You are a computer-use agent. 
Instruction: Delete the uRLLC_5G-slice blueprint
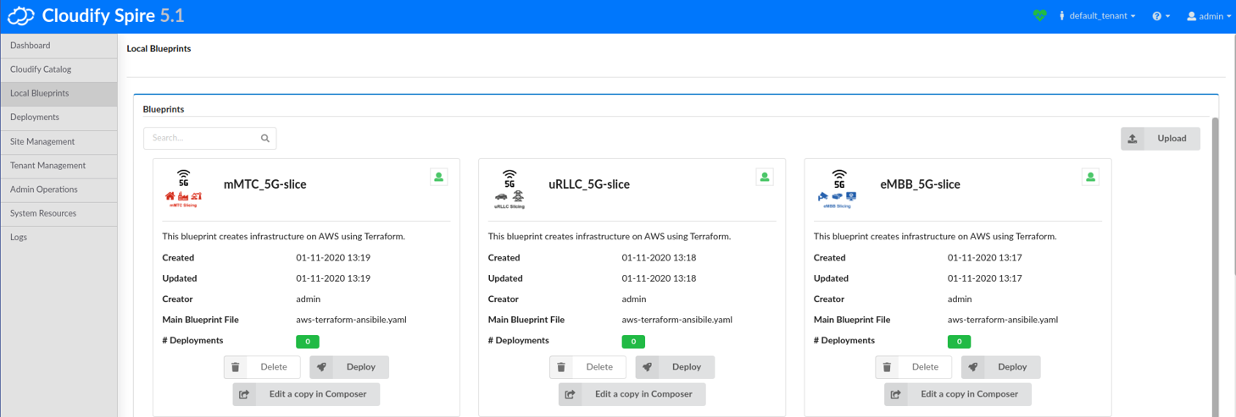pyautogui.click(x=587, y=367)
